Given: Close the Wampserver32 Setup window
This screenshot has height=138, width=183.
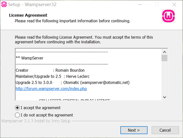Looking at the screenshot, I should [x=174, y=5].
